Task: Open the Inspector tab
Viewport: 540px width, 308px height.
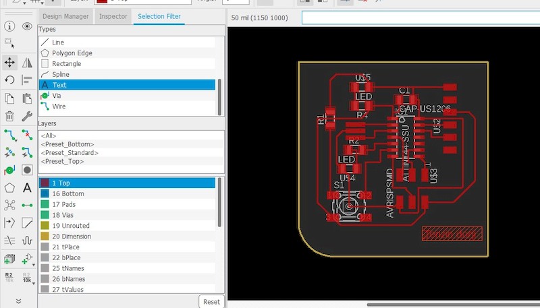Action: pyautogui.click(x=113, y=16)
